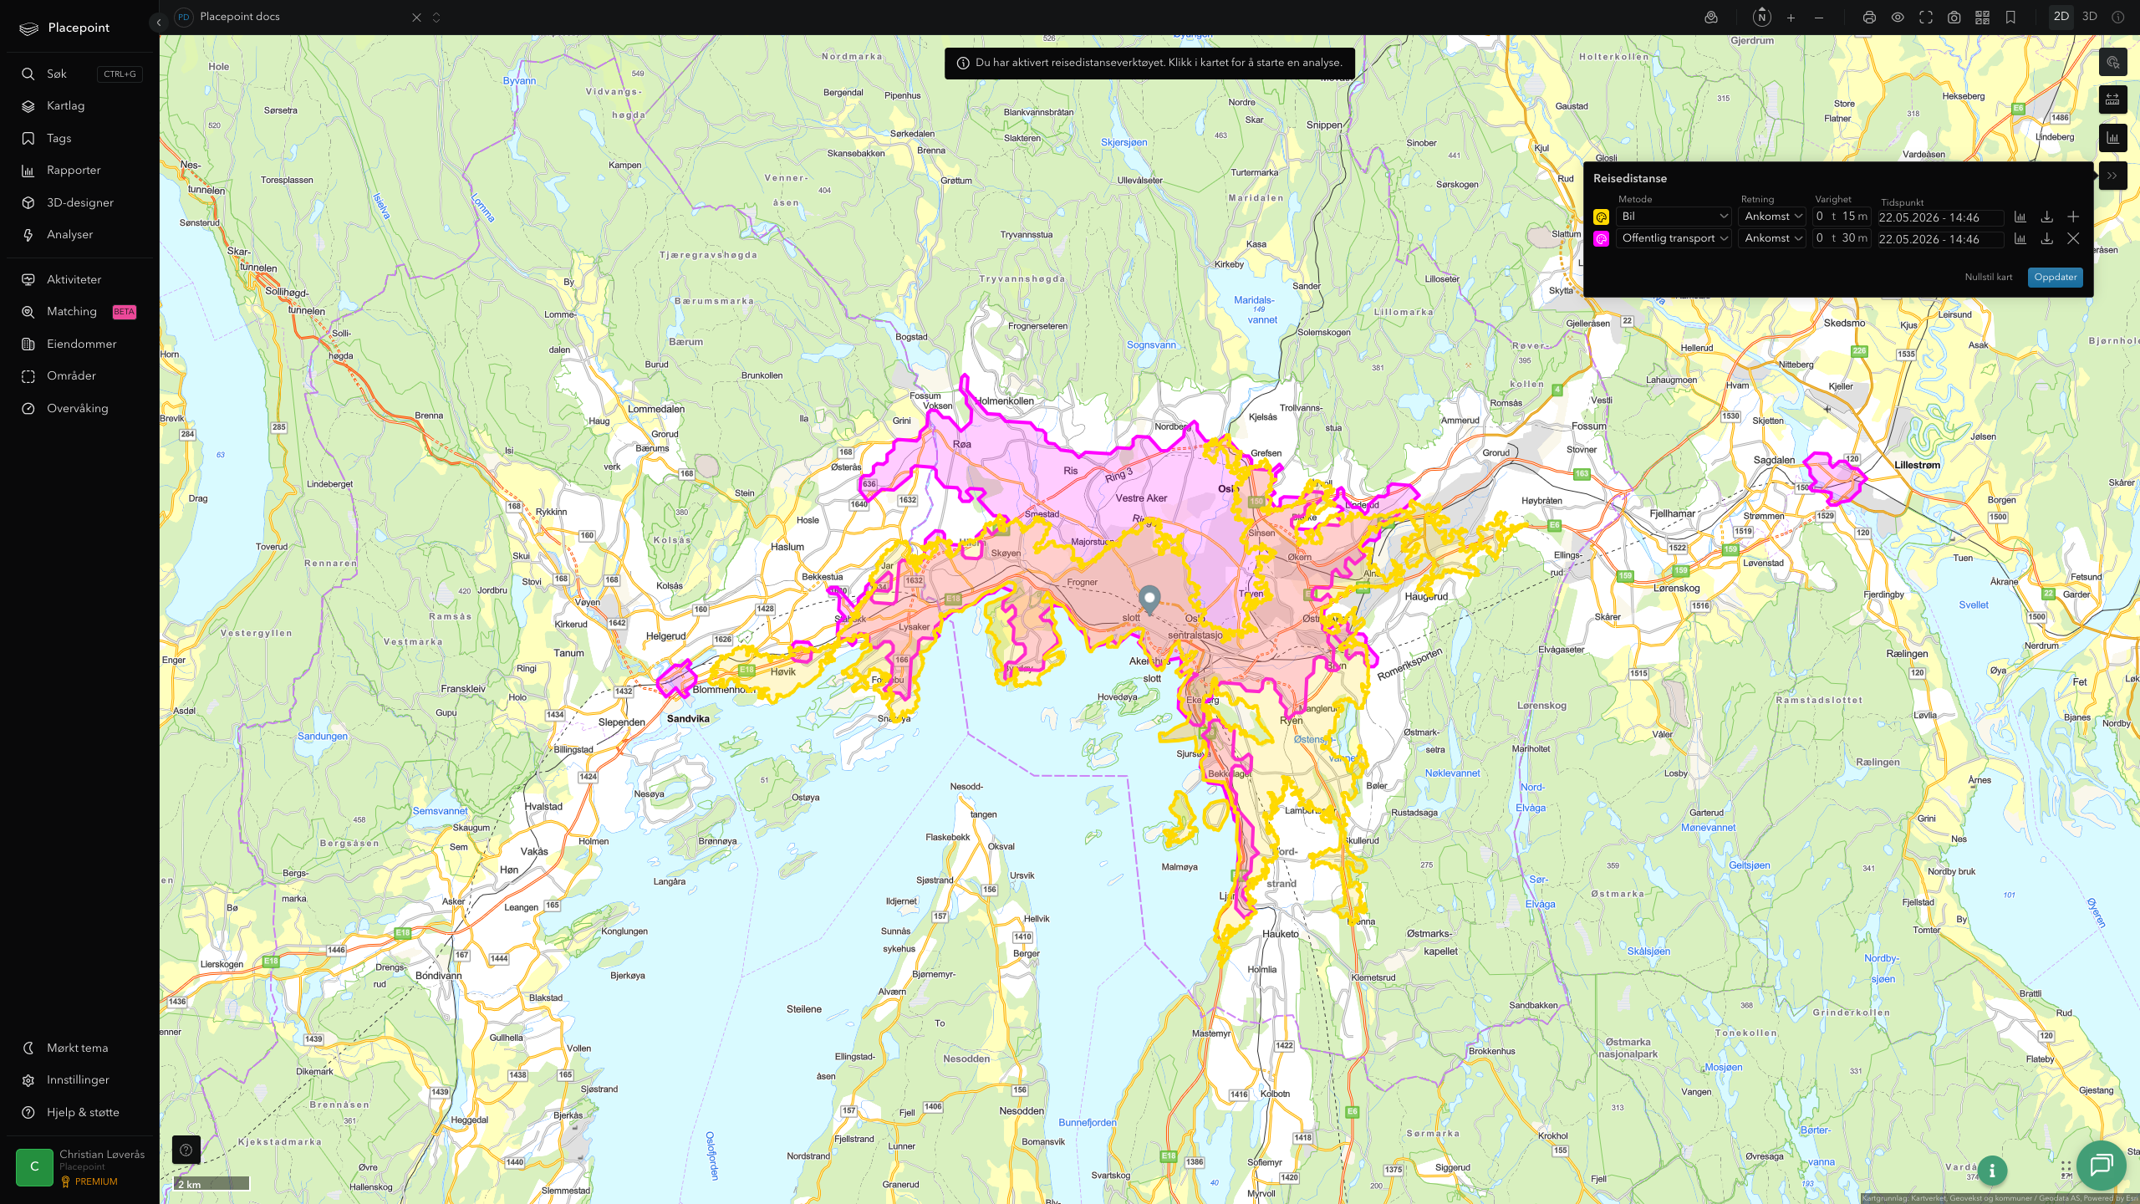
Task: Open Aktiviteter in the sidebar
Action: click(x=80, y=280)
